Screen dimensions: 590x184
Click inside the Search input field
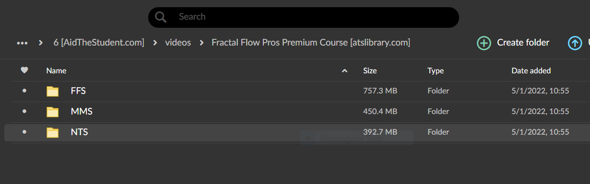tap(312, 17)
